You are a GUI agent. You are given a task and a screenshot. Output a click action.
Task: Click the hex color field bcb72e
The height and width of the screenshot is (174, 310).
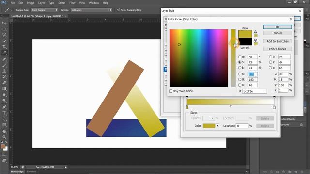point(254,91)
